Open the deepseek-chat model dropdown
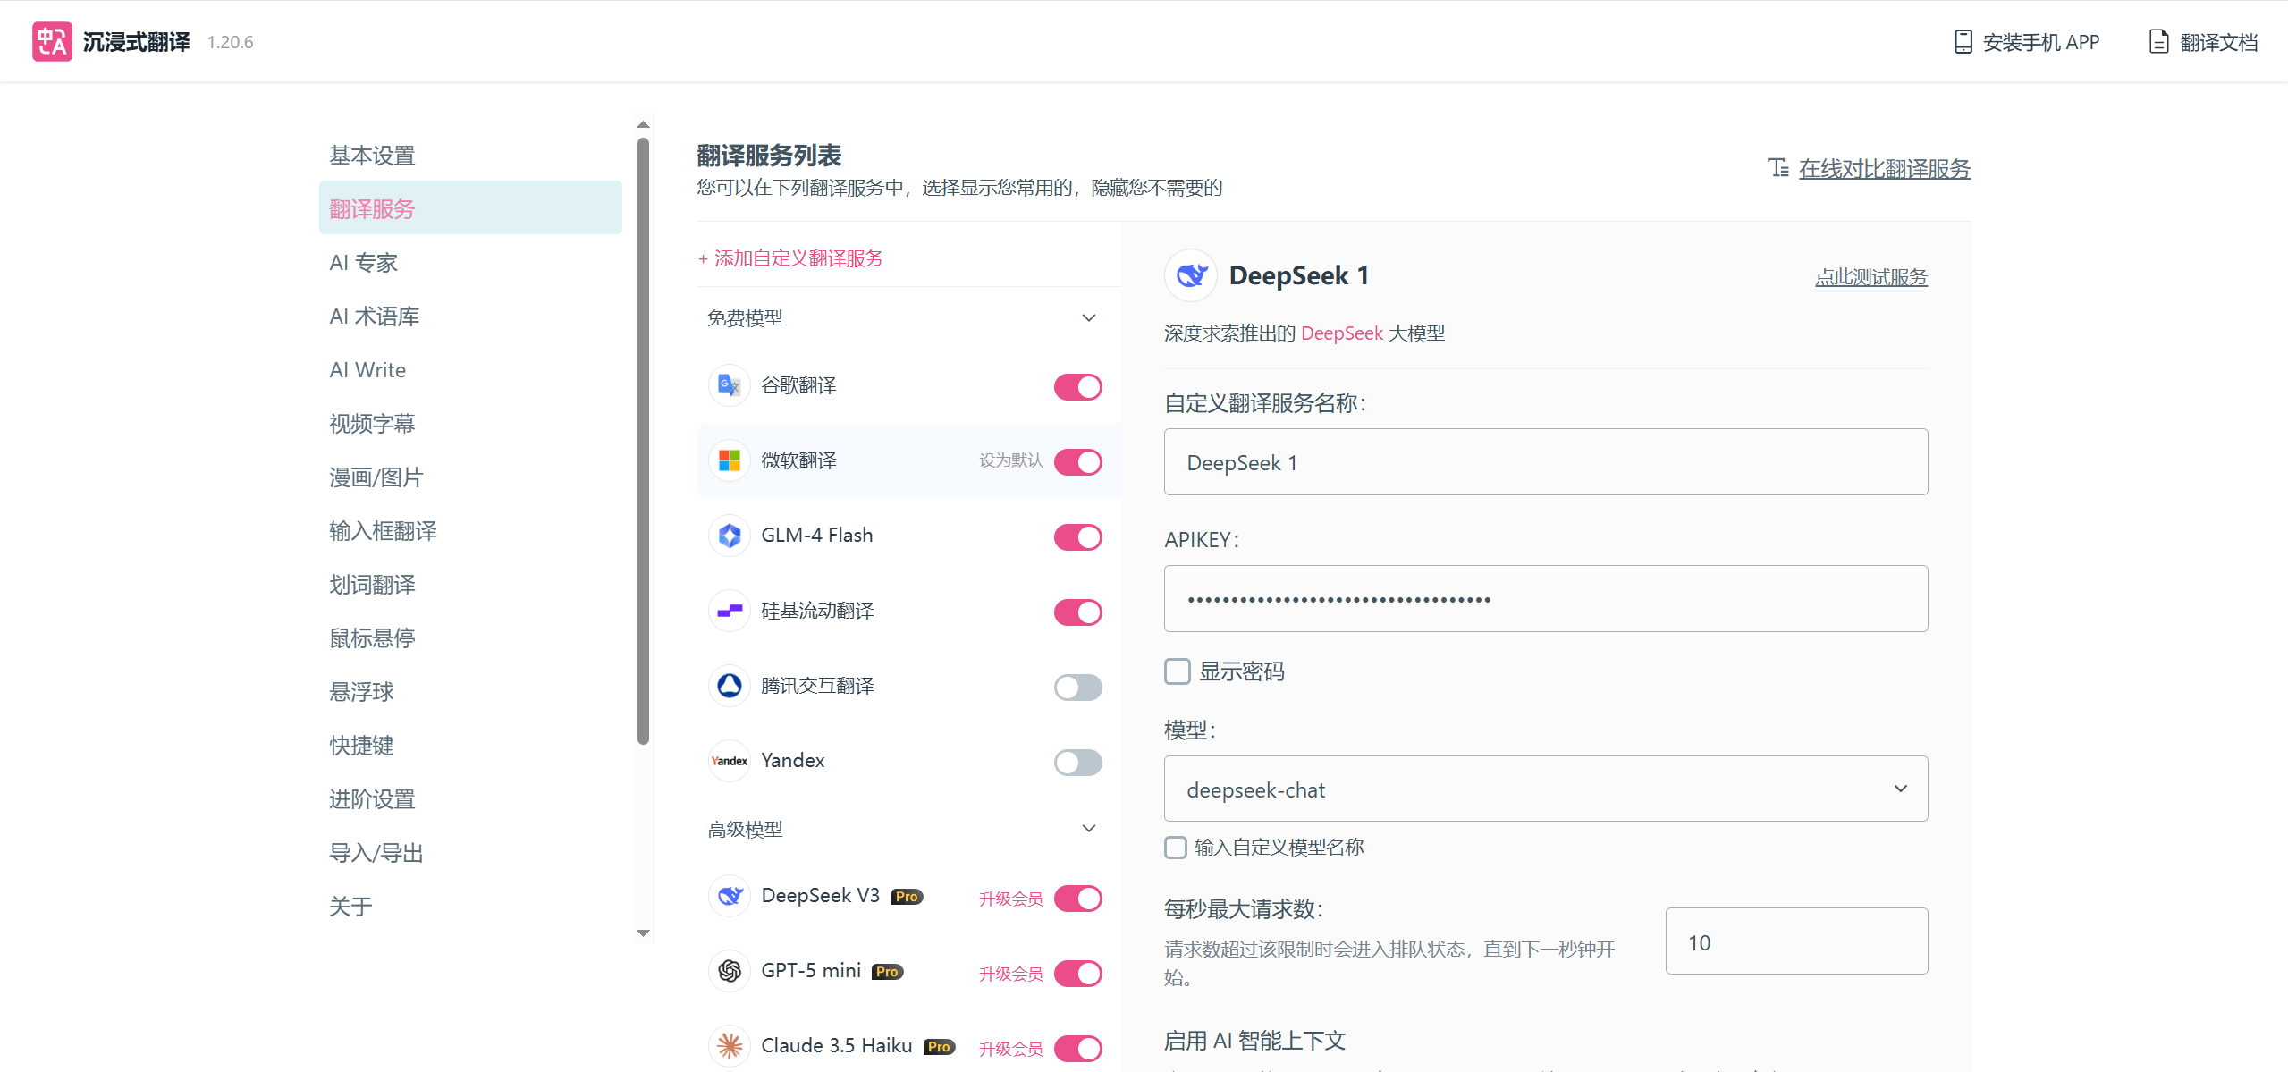The height and width of the screenshot is (1072, 2288). click(x=1545, y=789)
